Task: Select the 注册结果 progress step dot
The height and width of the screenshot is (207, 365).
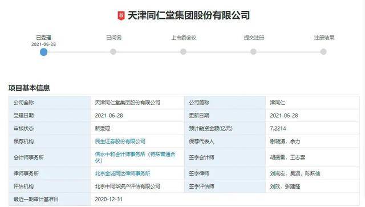Action: point(323,51)
